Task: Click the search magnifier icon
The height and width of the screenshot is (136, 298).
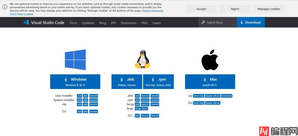Action: [x=203, y=22]
